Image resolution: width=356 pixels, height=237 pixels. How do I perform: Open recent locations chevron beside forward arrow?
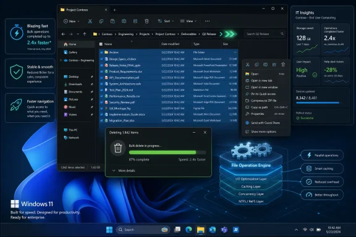(78, 34)
